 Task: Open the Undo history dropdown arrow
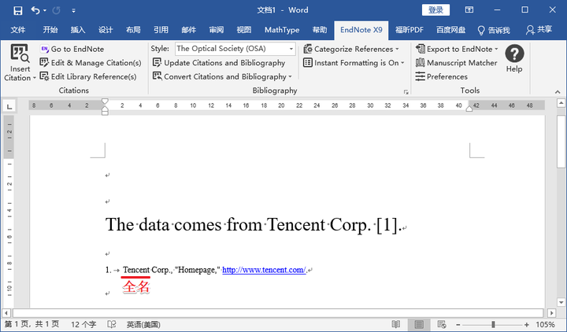click(x=45, y=10)
